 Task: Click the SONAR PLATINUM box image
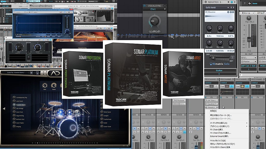click(x=133, y=74)
